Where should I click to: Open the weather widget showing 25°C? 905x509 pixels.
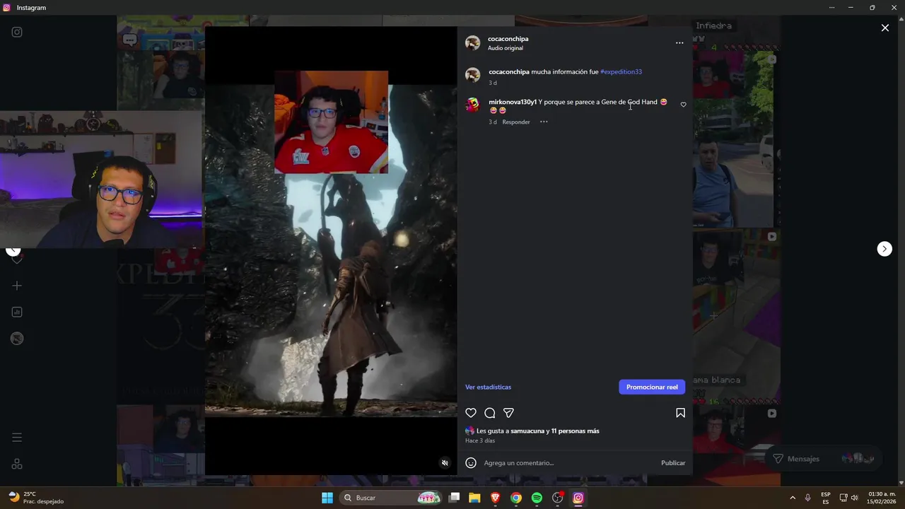point(36,498)
